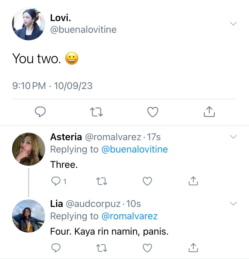Image resolution: width=249 pixels, height=259 pixels.
Task: View Lovi's profile picture
Action: coord(29,24)
